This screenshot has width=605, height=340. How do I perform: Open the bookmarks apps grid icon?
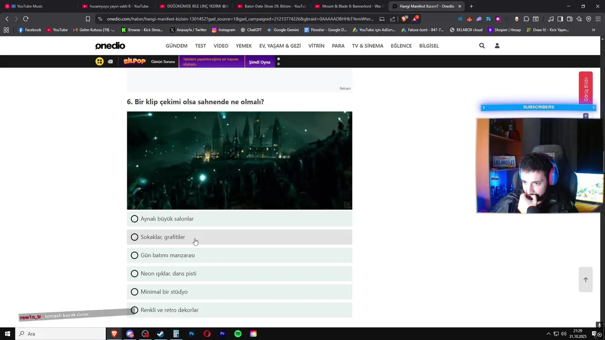(x=6, y=30)
